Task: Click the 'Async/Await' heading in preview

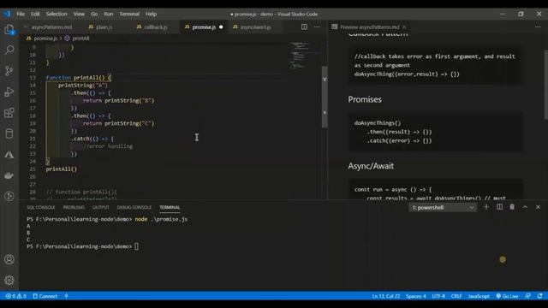Action: (x=371, y=166)
